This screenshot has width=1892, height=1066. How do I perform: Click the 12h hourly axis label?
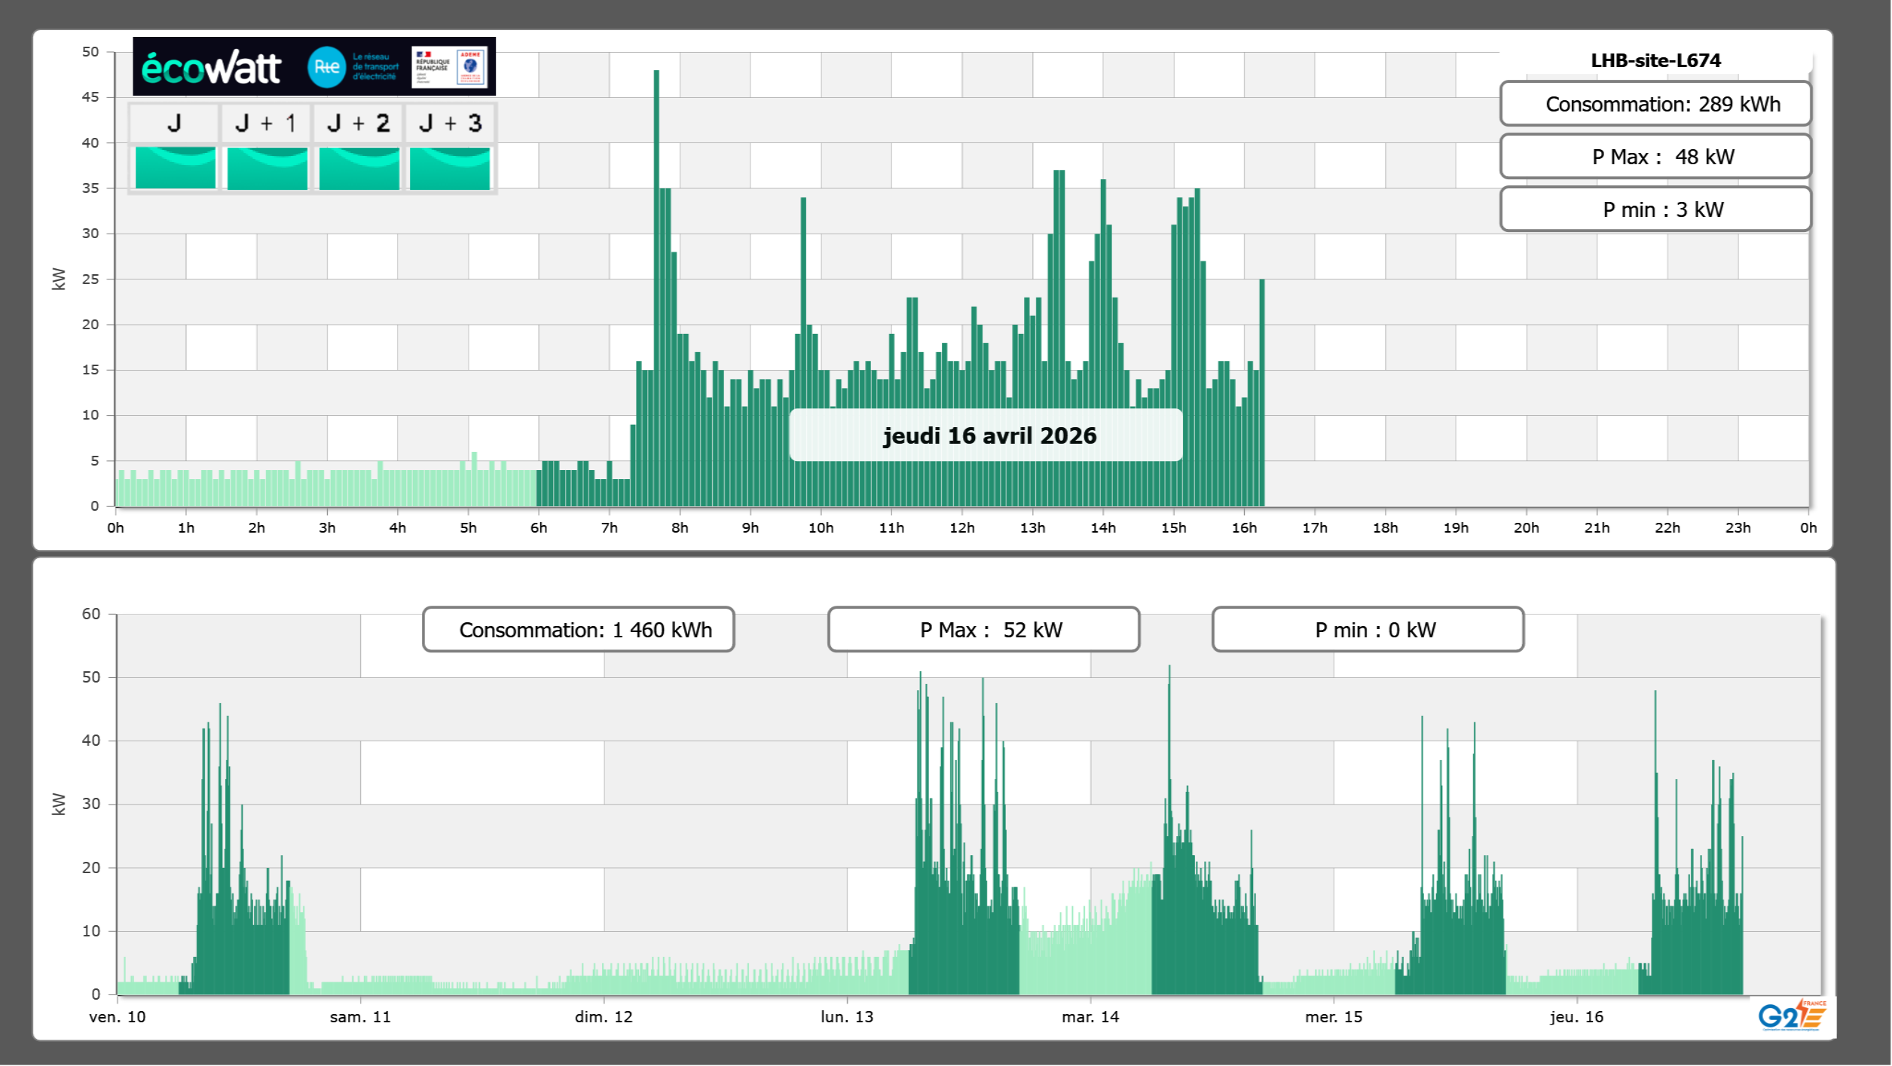click(x=961, y=527)
